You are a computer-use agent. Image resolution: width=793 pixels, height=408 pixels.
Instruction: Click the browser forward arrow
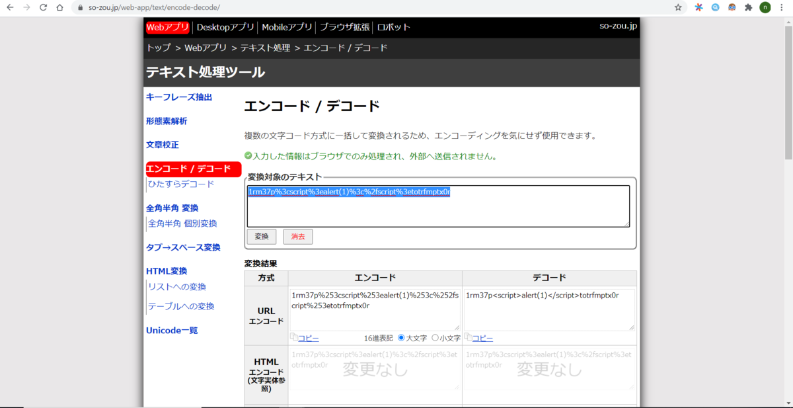(x=26, y=7)
